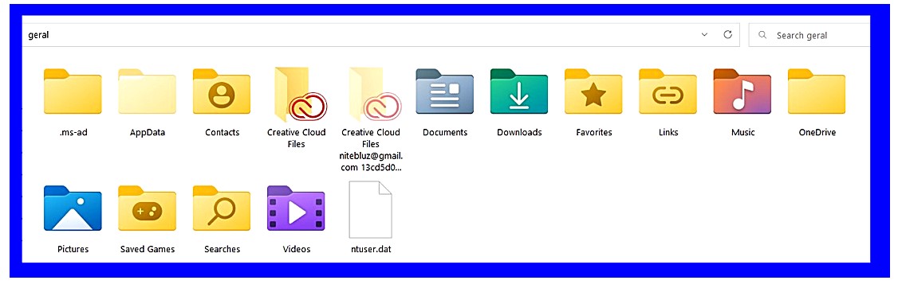Select the Saved Games folder icon
898x288 pixels.
[x=148, y=208]
